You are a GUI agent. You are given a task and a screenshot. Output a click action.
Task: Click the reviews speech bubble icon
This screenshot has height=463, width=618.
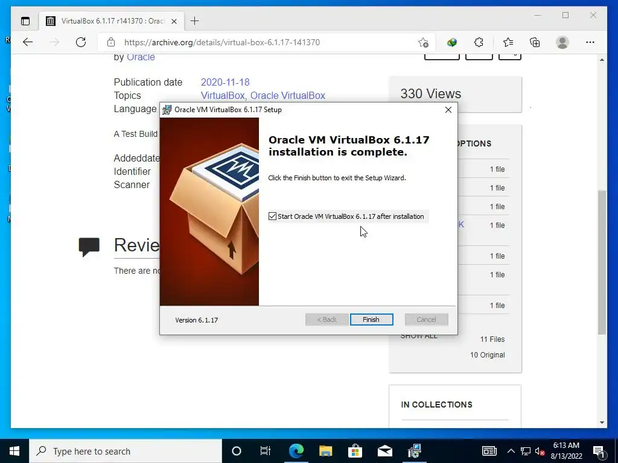pos(89,247)
